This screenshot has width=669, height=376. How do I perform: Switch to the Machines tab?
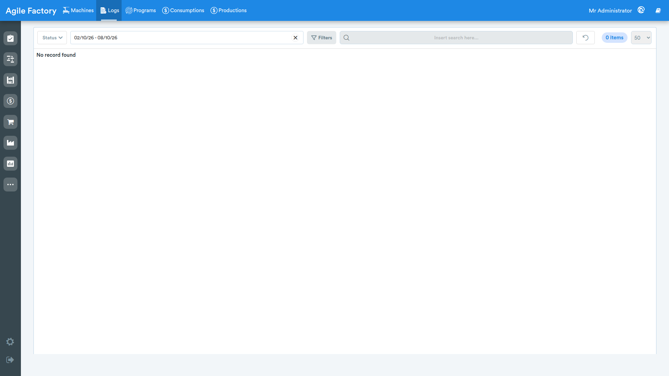[78, 10]
